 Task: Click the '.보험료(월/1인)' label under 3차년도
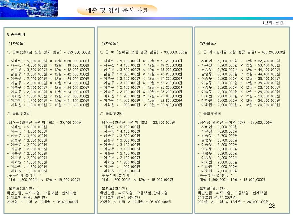click(213, 188)
